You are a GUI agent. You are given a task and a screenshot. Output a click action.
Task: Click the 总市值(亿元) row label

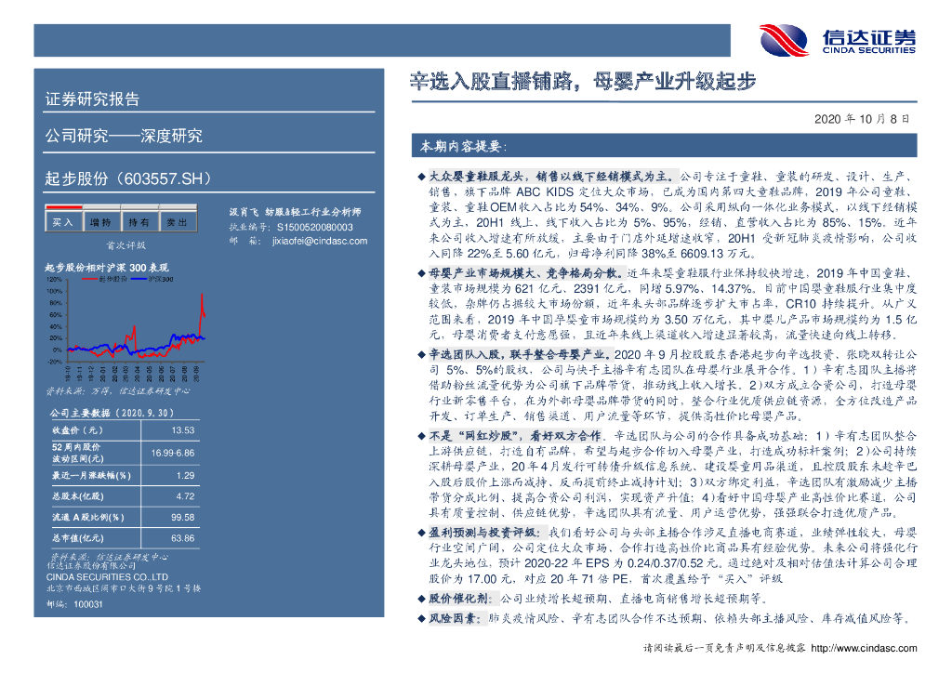click(x=78, y=538)
